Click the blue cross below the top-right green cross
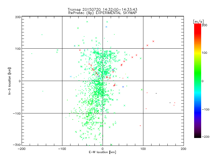 [x=106, y=27]
